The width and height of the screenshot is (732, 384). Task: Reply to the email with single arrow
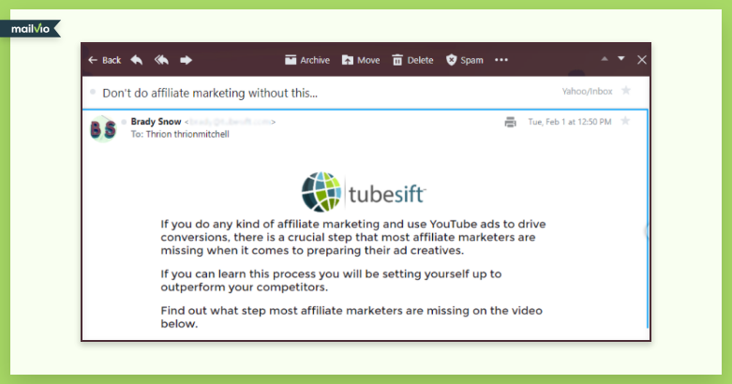(x=137, y=60)
